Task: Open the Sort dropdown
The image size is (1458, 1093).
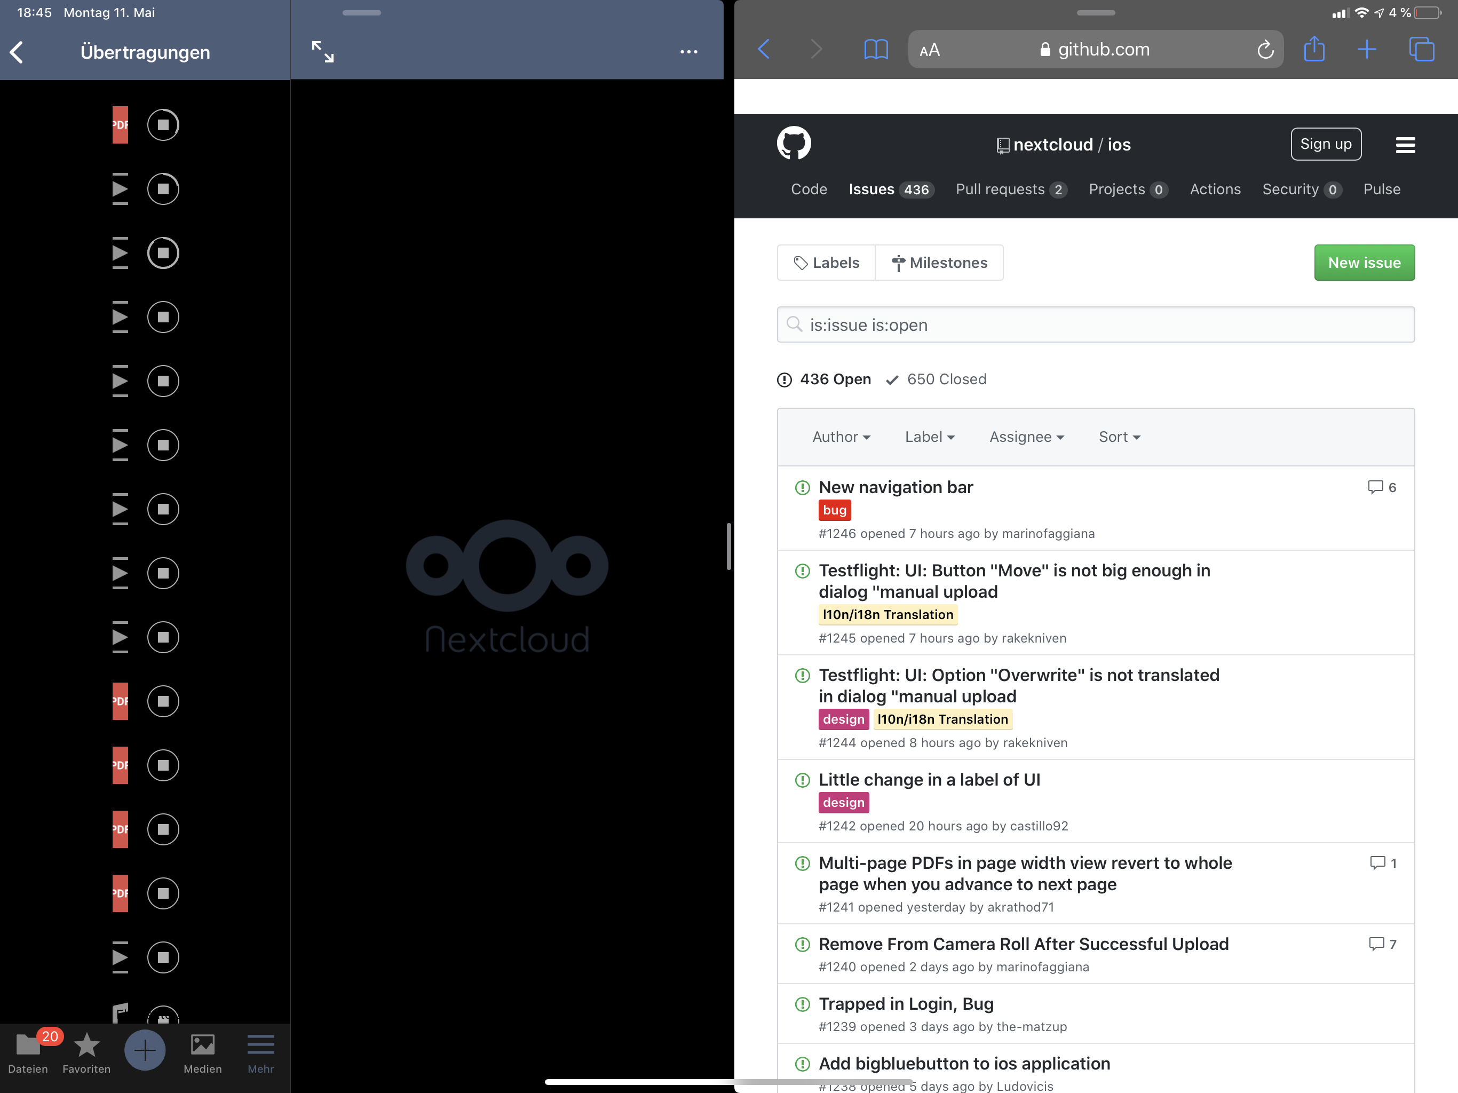Action: pyautogui.click(x=1119, y=437)
